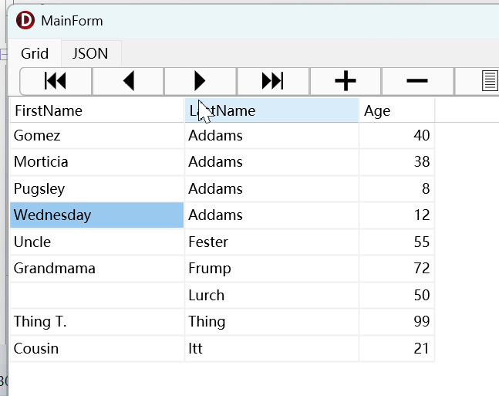499x396 pixels.
Task: Select the Grid tab
Action: tap(35, 53)
